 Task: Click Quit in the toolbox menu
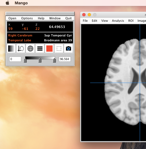click(x=68, y=18)
